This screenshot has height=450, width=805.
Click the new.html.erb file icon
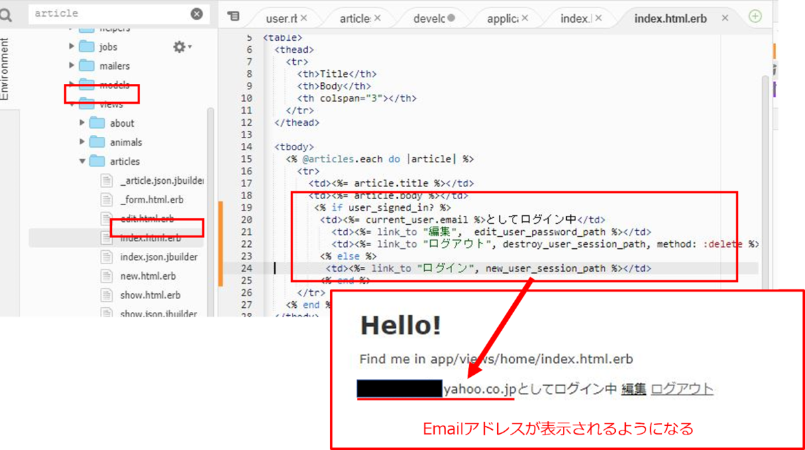[x=107, y=276]
